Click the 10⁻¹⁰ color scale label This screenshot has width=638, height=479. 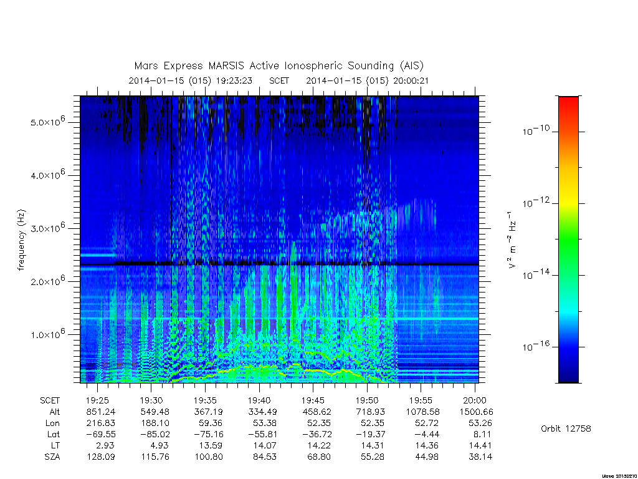click(536, 130)
